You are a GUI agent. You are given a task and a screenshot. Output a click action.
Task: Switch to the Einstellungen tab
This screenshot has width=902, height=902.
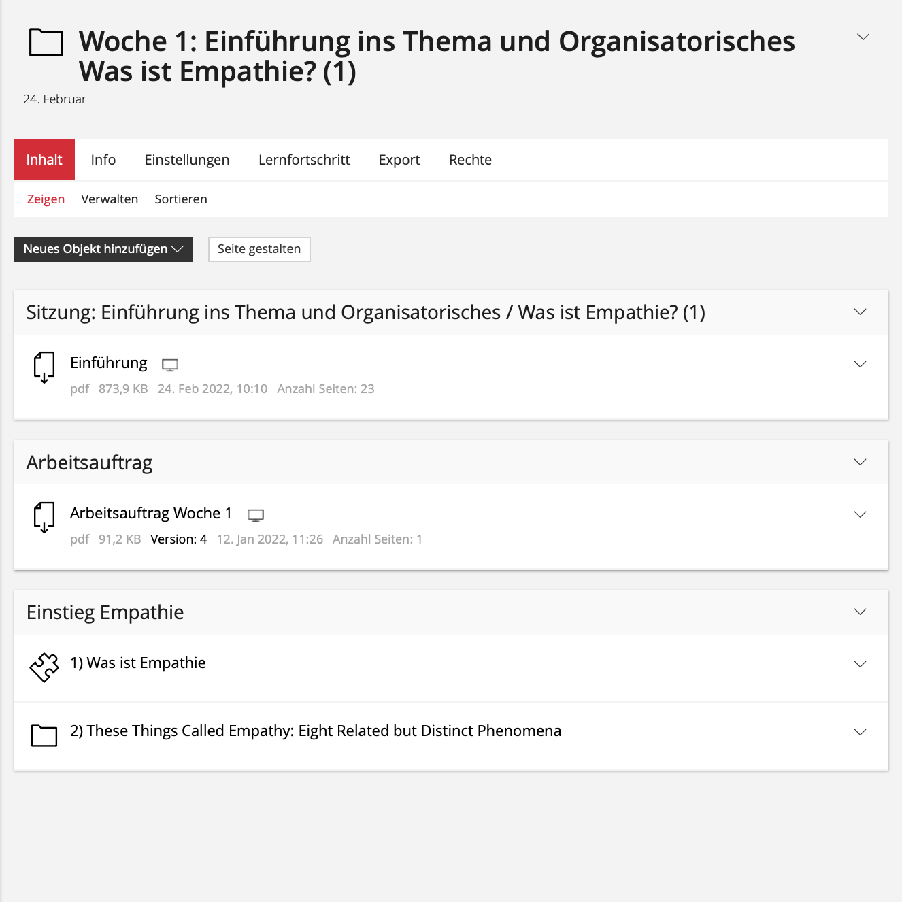click(187, 160)
